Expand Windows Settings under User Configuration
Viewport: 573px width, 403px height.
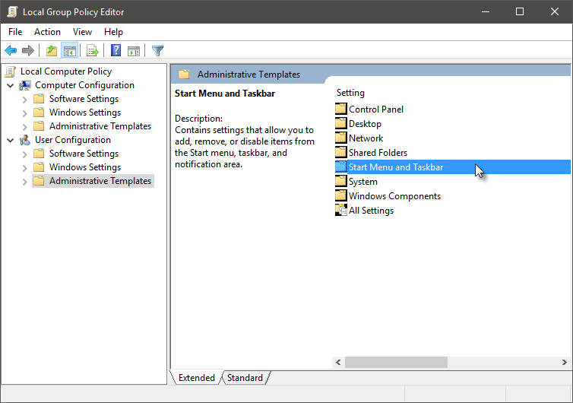click(x=24, y=168)
